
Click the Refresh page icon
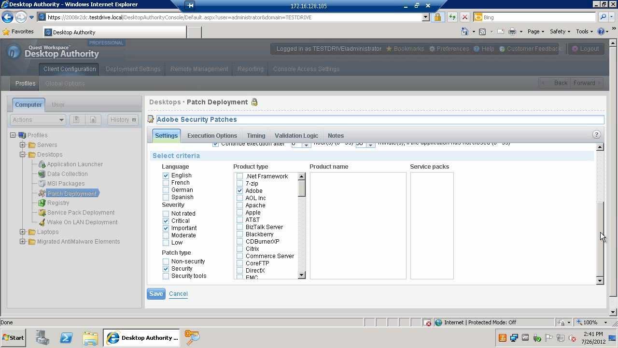point(452,17)
